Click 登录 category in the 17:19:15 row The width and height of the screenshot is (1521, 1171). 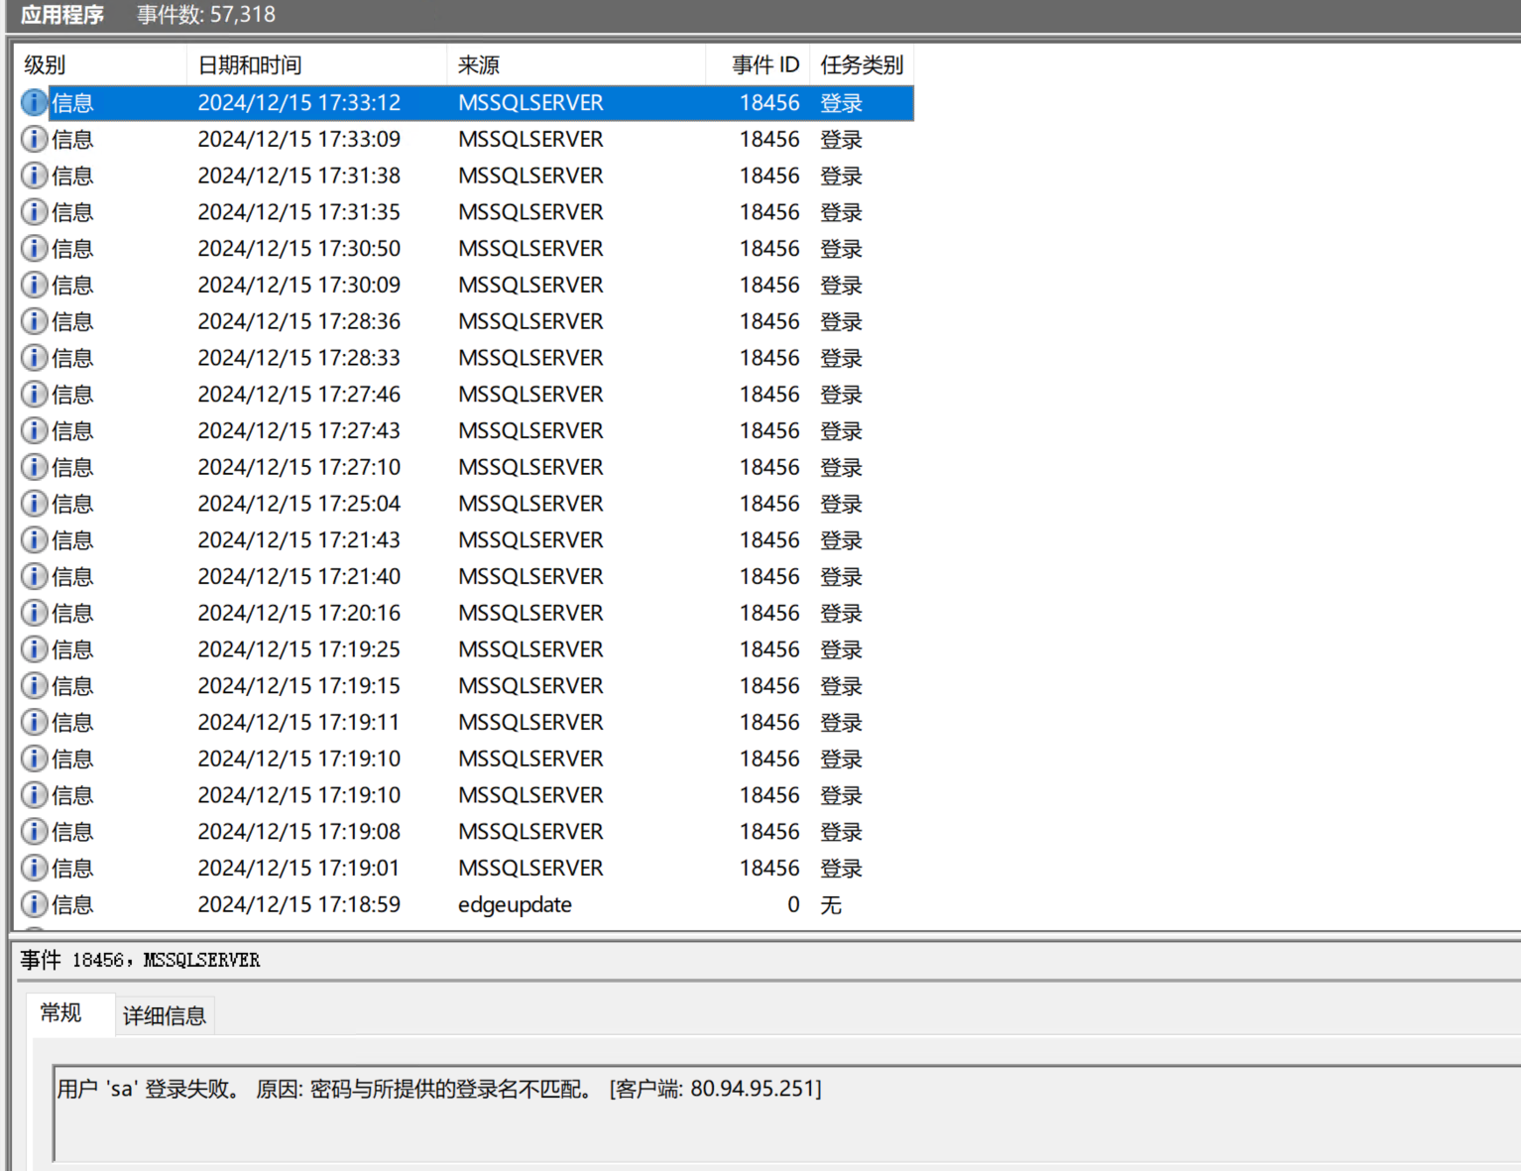[841, 686]
